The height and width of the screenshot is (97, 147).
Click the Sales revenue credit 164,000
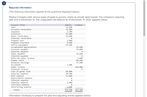tap(79, 67)
